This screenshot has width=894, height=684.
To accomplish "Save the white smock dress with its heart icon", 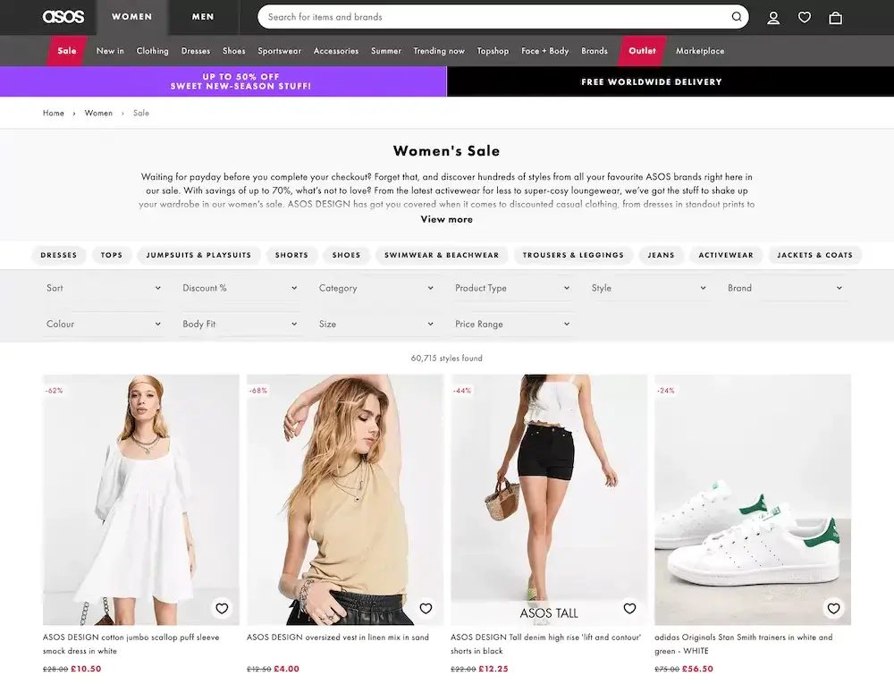I will tap(221, 608).
